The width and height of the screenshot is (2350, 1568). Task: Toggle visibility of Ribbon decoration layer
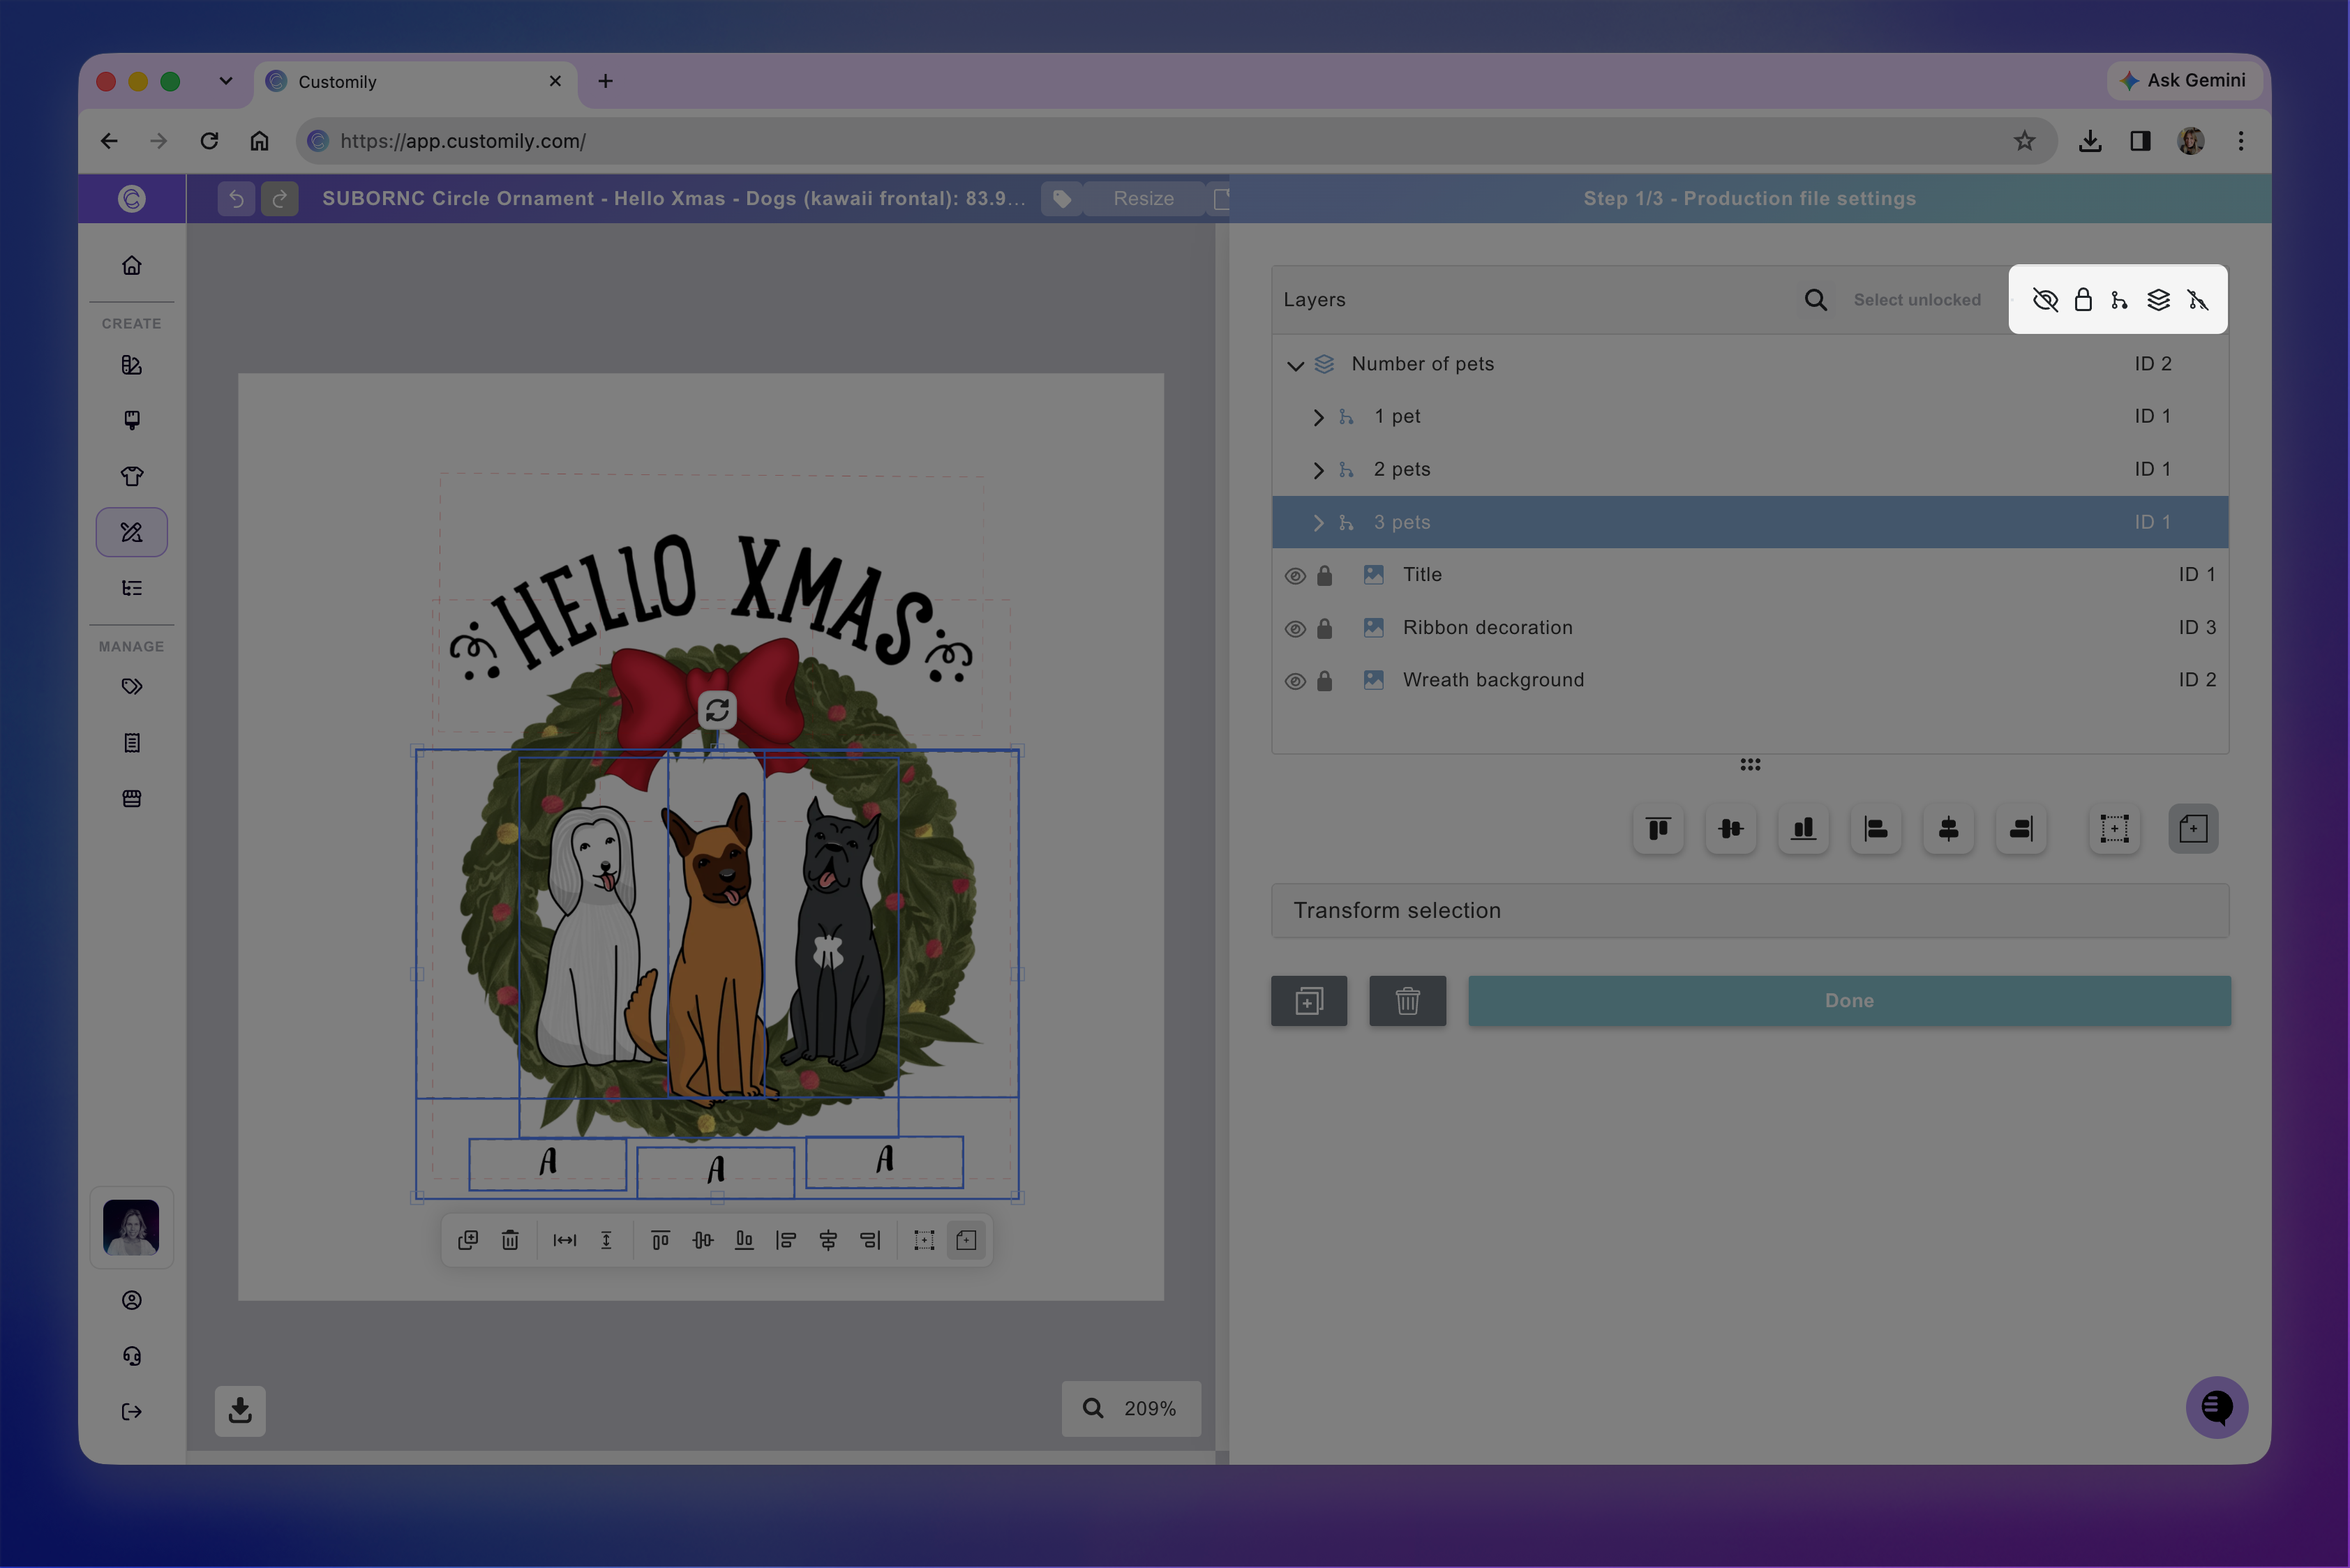pyautogui.click(x=1294, y=629)
